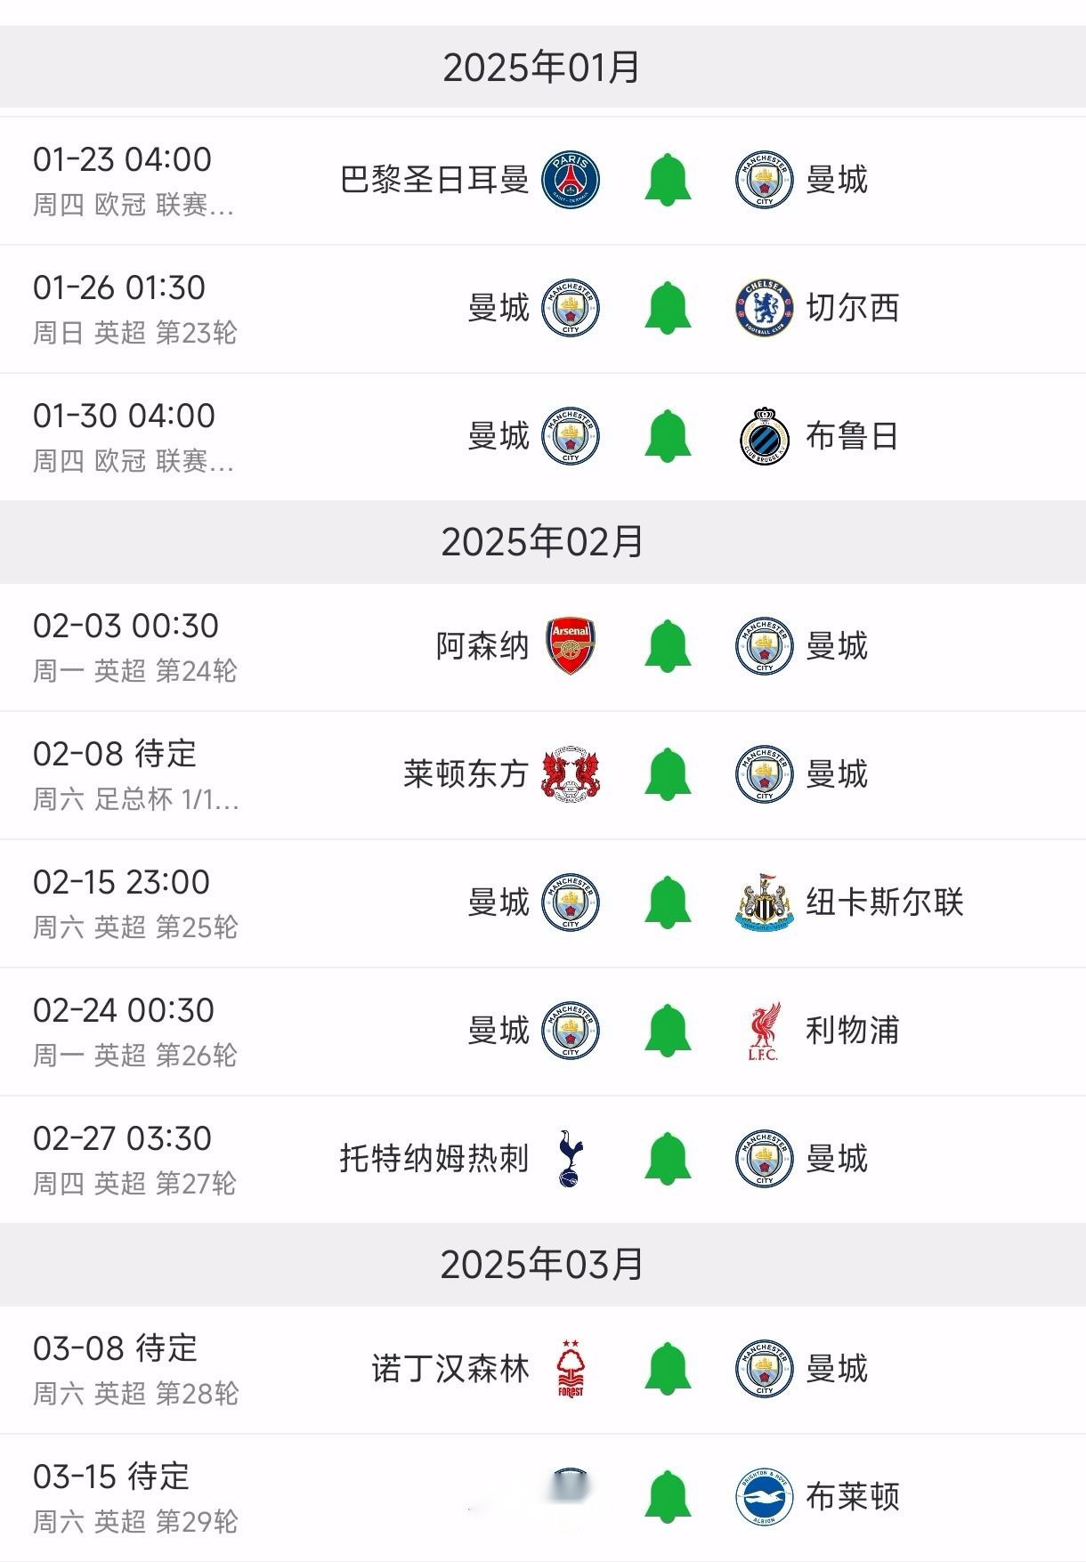This screenshot has height=1562, width=1086.
Task: Select the 2025年01月 month header
Action: coord(543,68)
